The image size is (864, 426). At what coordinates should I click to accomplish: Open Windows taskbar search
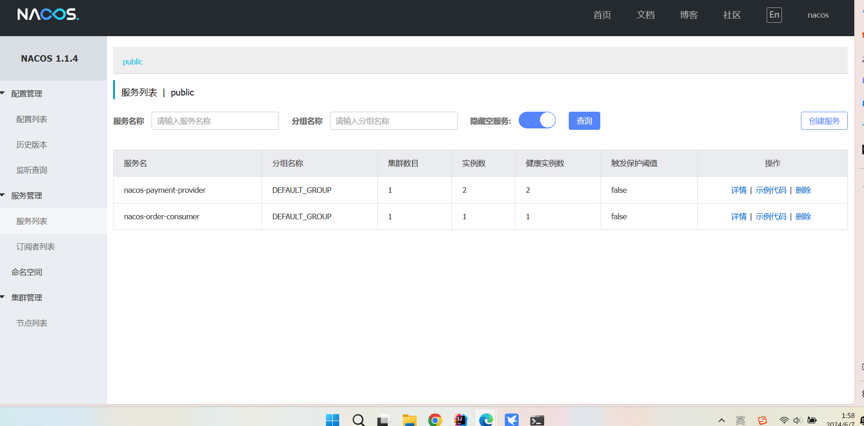point(358,420)
